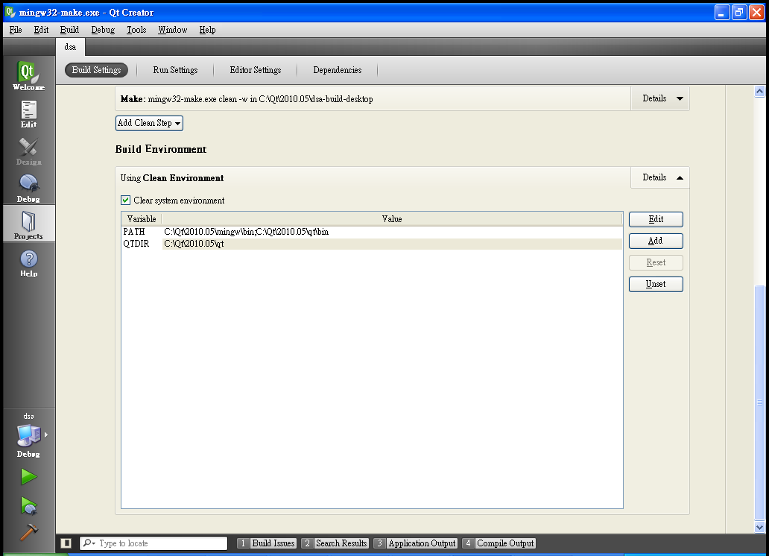Collapse Build Environment Details
Viewport: 769px width, 556px height.
[660, 177]
